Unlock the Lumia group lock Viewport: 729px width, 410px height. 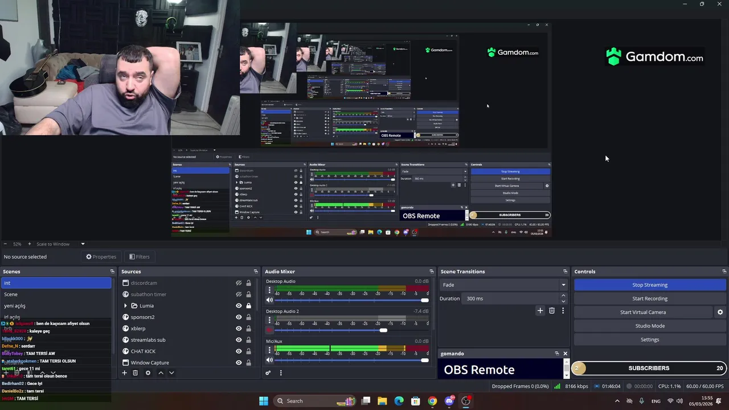pyautogui.click(x=248, y=306)
